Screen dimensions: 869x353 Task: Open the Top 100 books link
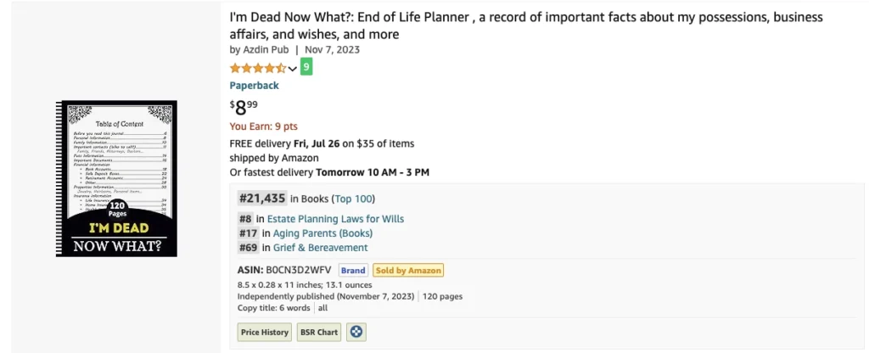tap(355, 199)
